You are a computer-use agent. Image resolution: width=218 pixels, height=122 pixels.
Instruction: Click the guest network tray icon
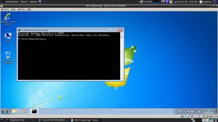(x=196, y=111)
